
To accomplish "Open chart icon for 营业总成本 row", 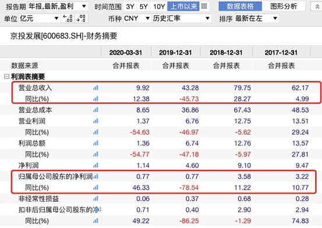I will click(95, 110).
